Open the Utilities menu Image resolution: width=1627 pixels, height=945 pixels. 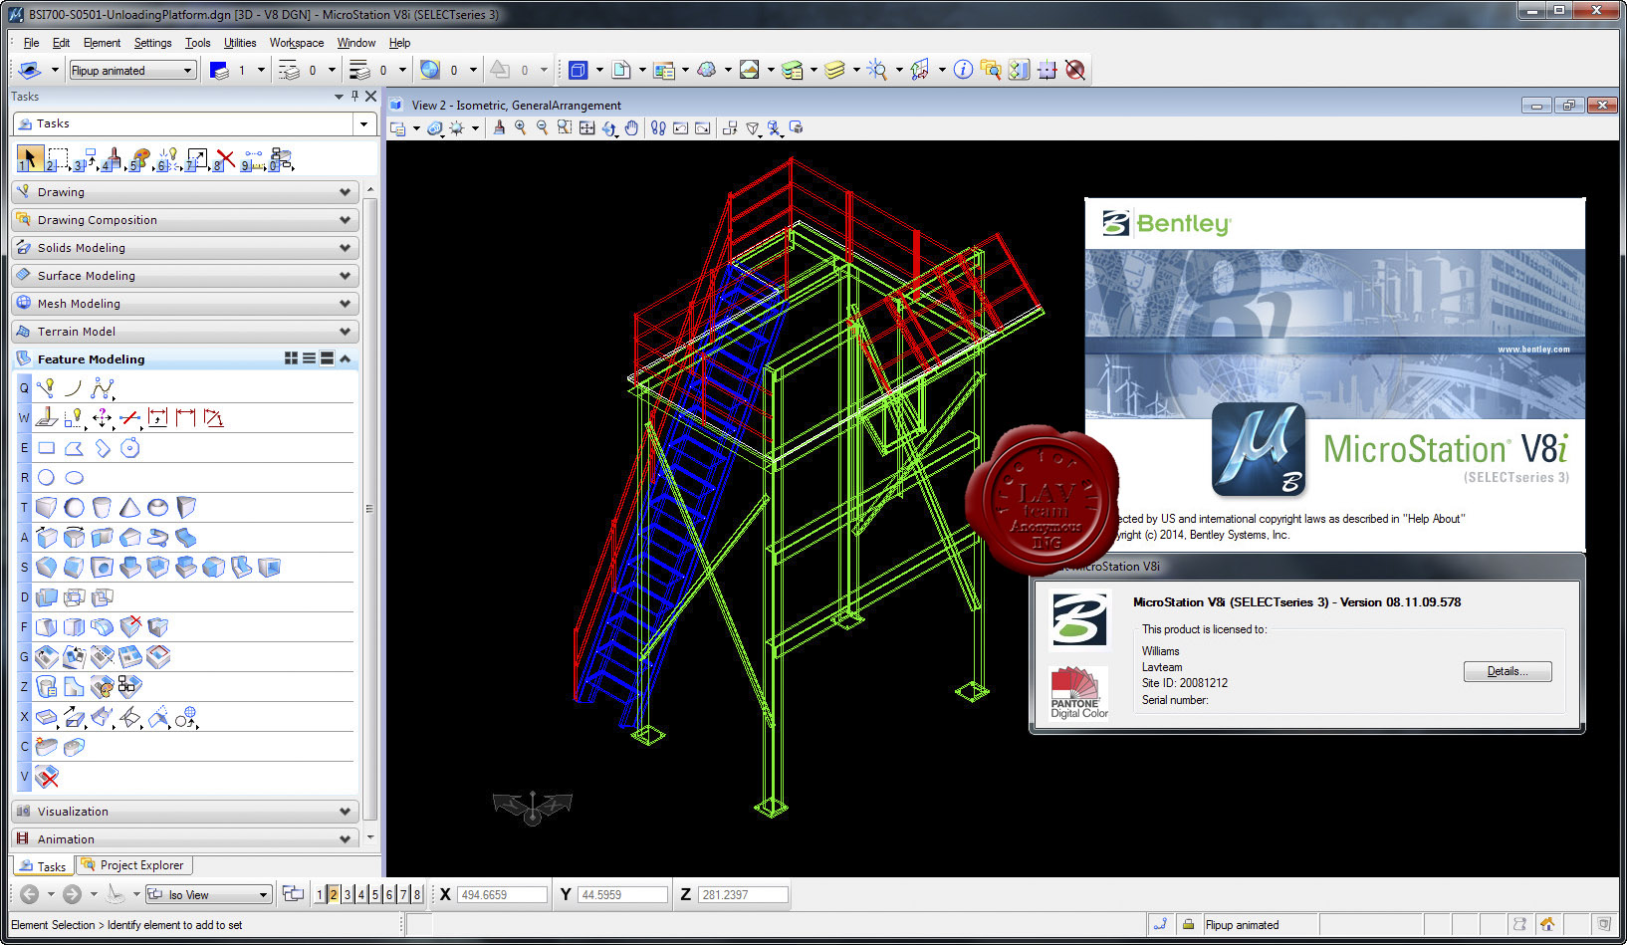tap(240, 43)
